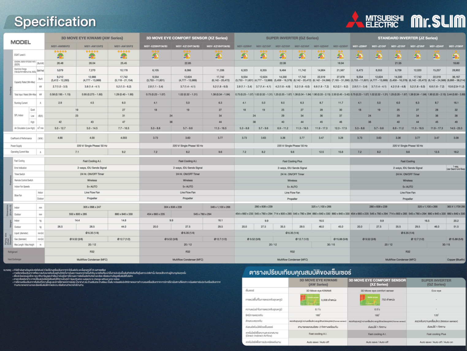Click the EGAT badge under MSY-GZ09VF
Viewport: 467px width, 351px height.
[x=244, y=56]
